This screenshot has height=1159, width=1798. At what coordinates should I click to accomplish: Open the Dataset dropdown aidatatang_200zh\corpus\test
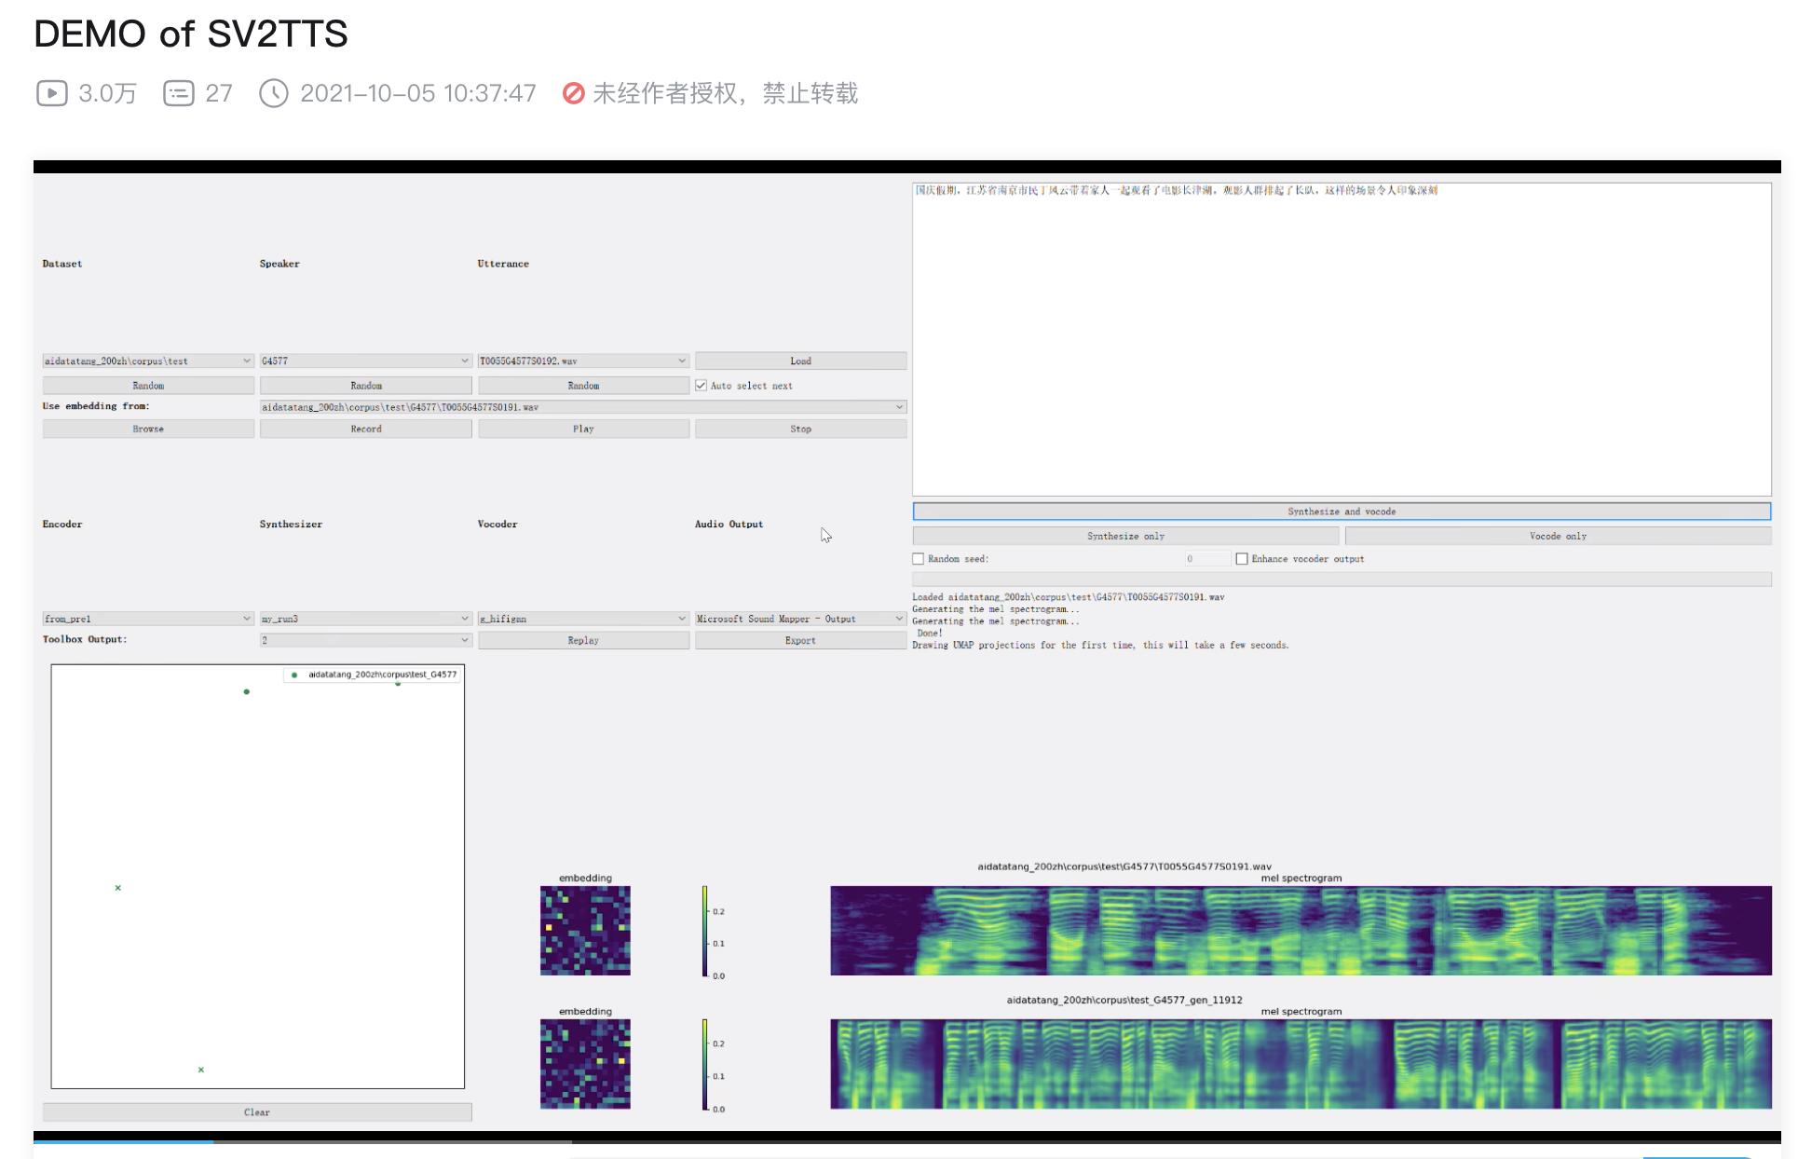click(147, 361)
